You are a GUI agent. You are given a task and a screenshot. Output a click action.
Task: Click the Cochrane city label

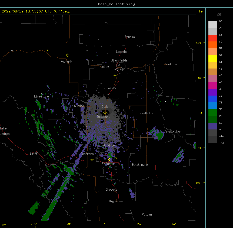coord(87,154)
